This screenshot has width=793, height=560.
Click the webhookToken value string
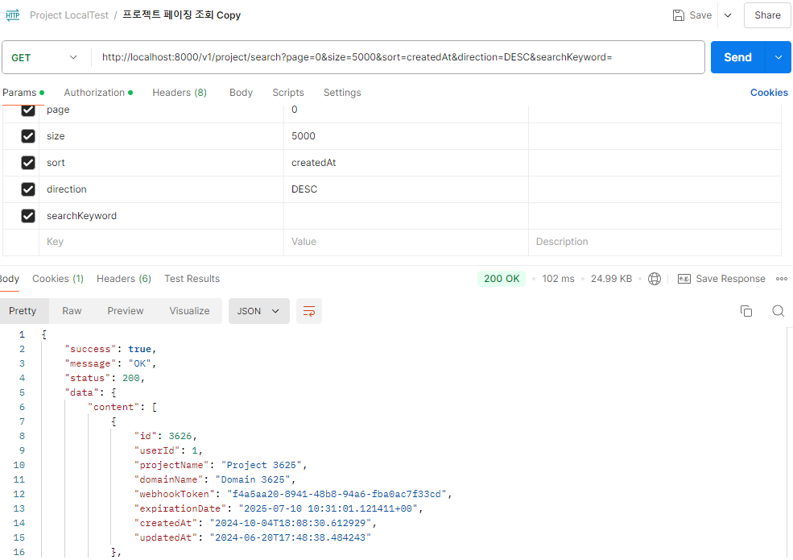click(x=337, y=494)
